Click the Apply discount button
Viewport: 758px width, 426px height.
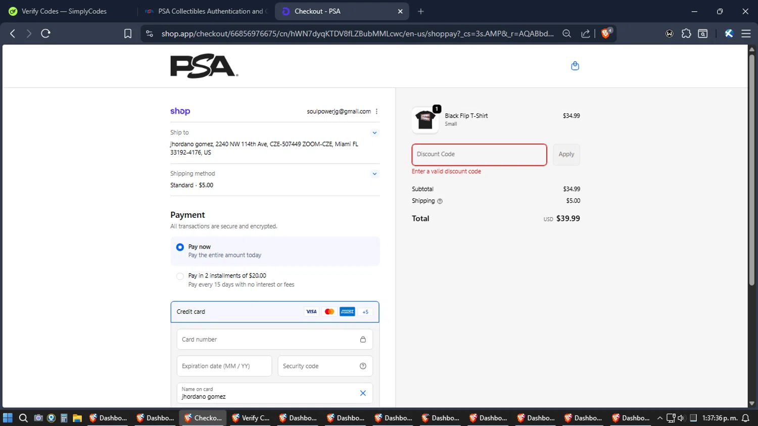click(x=566, y=155)
